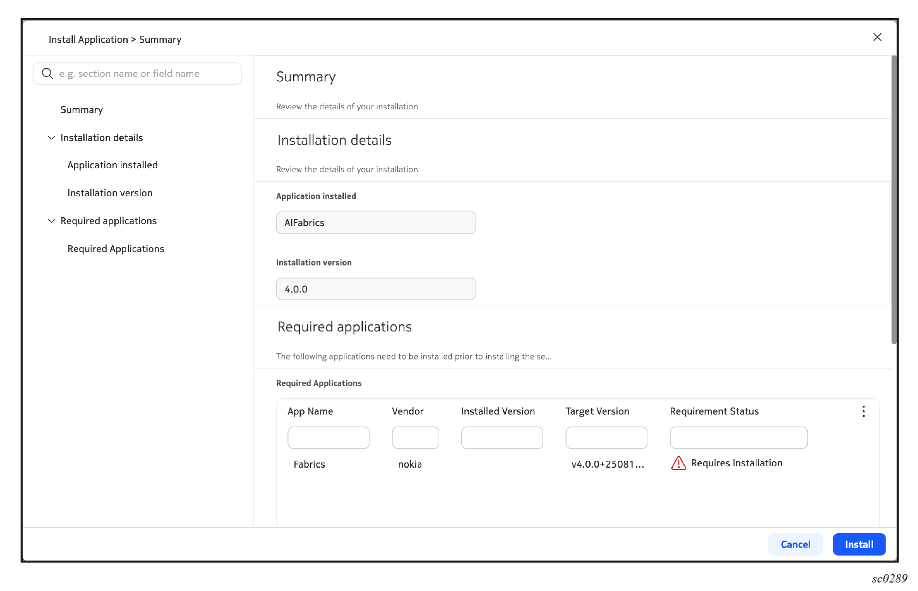The height and width of the screenshot is (591, 918).
Task: Sort by Requirement Status column header
Action: coord(714,411)
